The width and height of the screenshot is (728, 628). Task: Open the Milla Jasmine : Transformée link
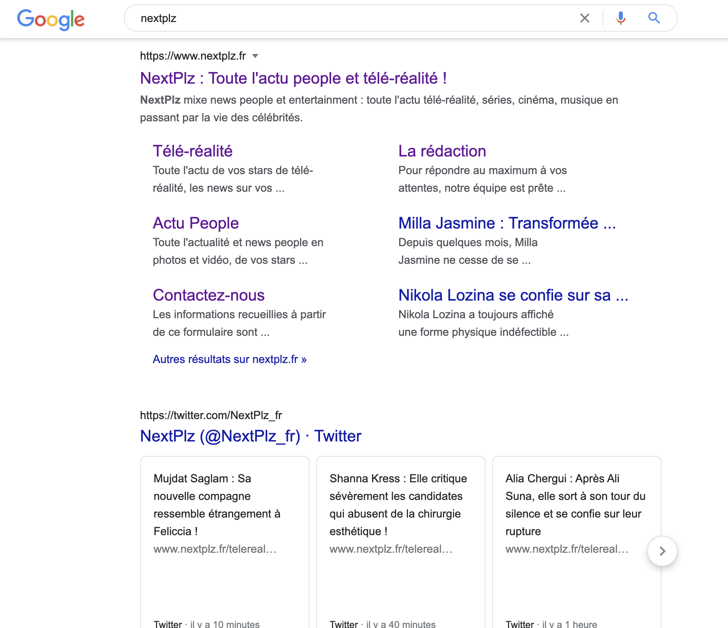pyautogui.click(x=507, y=223)
